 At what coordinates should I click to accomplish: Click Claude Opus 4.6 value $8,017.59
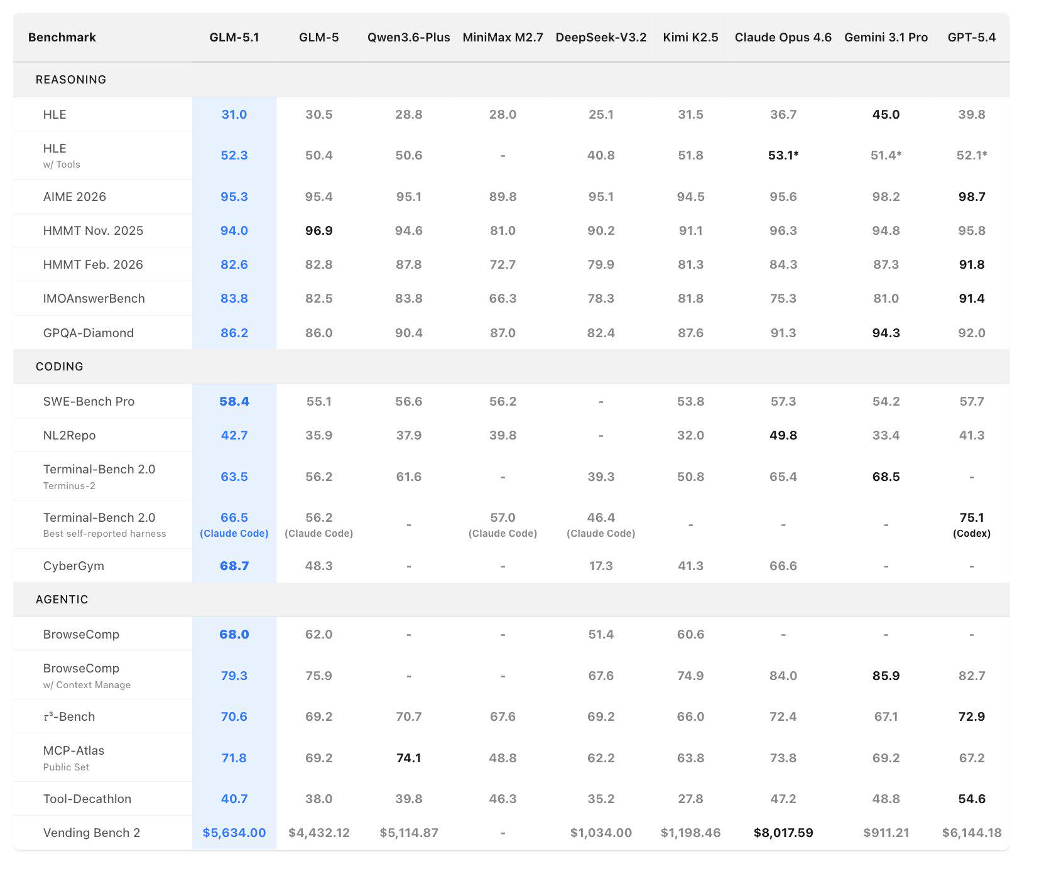783,833
